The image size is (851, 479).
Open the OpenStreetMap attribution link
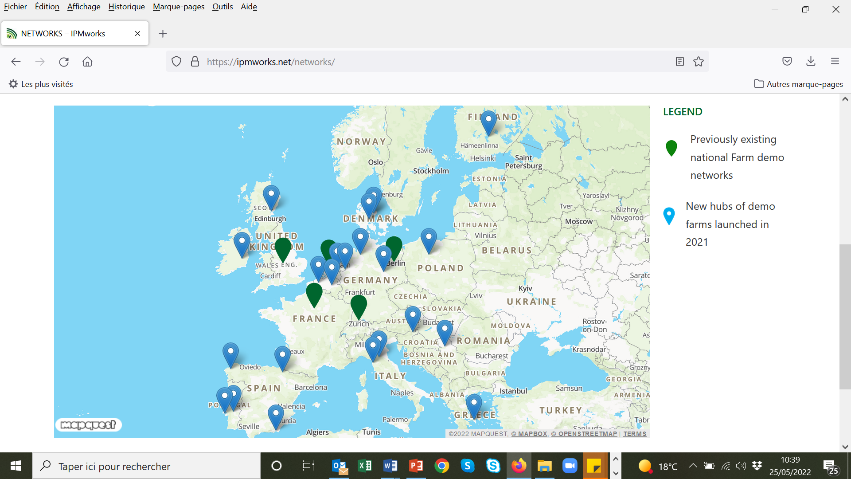584,434
